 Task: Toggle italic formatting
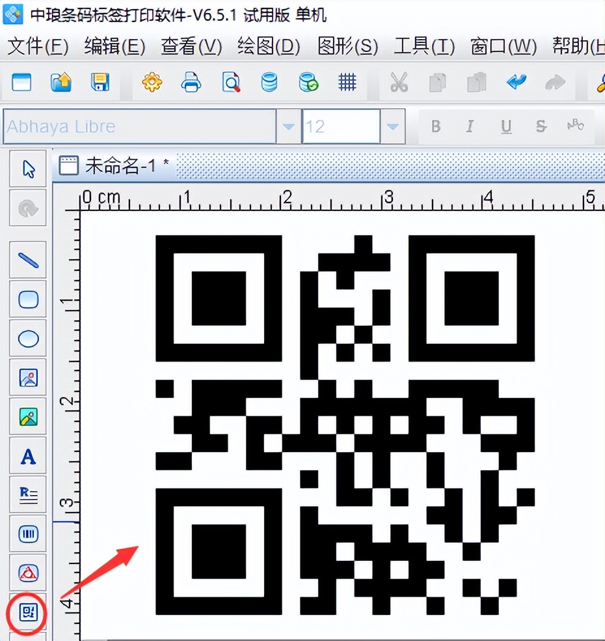470,126
